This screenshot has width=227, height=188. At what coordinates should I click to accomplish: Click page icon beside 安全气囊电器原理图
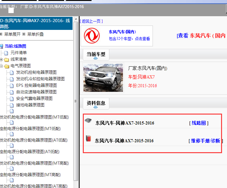pos(12,99)
